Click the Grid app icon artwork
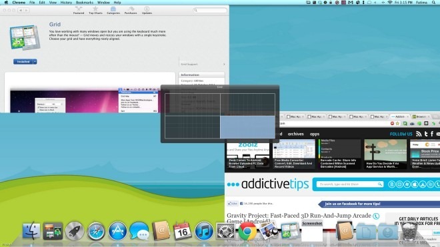 pos(25,37)
